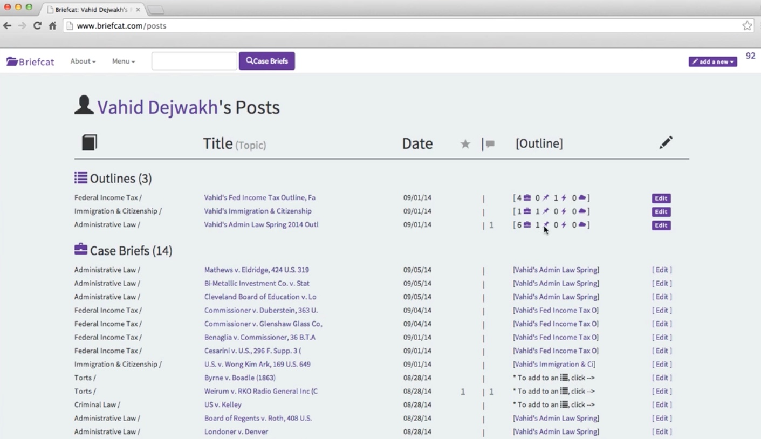Reload the page in the browser
Viewport: 761px width, 439px height.
coord(37,26)
